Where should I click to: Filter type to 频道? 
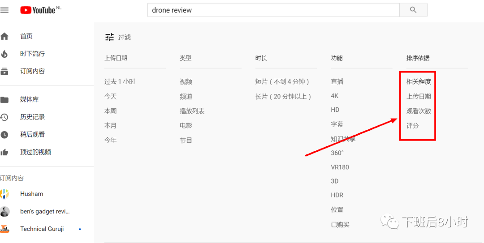(x=186, y=97)
